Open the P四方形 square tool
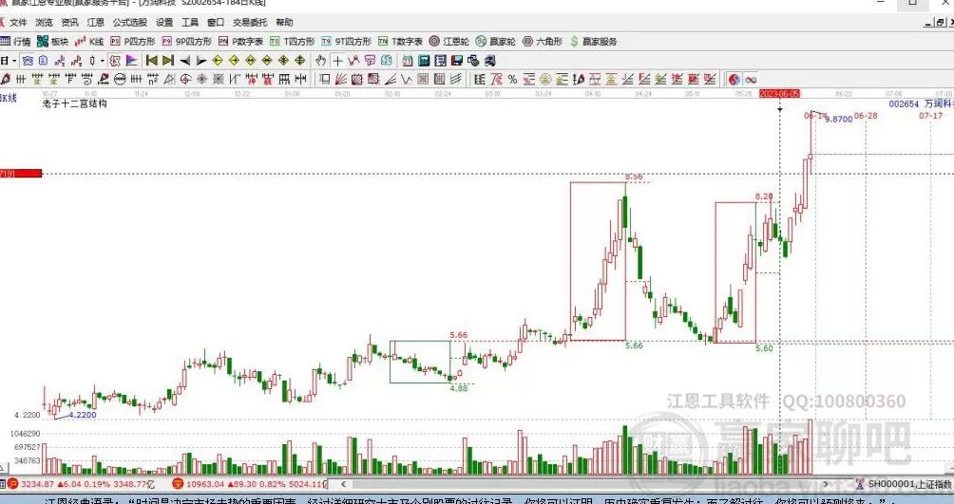The height and width of the screenshot is (504, 954). (133, 42)
